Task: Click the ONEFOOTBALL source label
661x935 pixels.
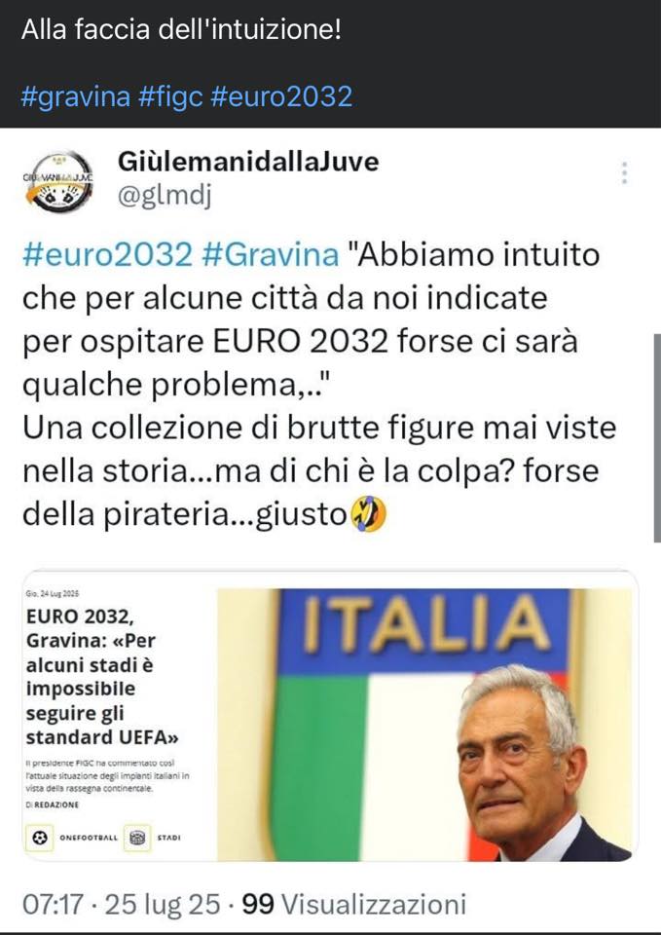Action: tap(89, 838)
